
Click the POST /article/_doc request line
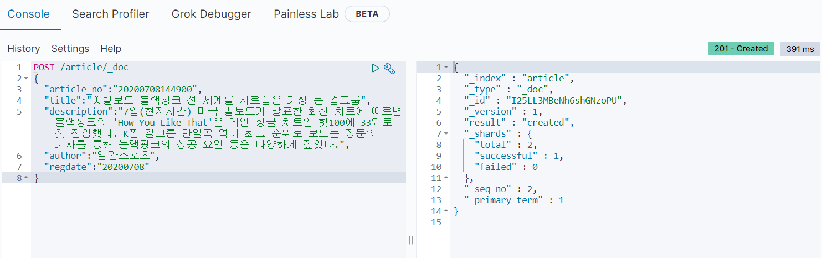click(x=81, y=68)
